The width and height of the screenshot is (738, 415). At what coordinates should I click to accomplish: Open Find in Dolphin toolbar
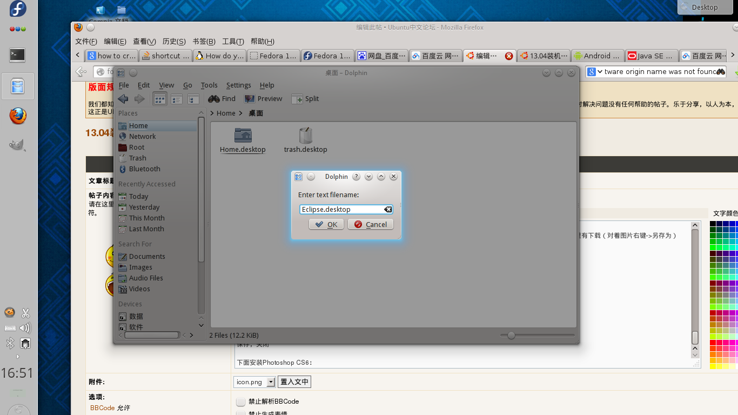tap(222, 99)
